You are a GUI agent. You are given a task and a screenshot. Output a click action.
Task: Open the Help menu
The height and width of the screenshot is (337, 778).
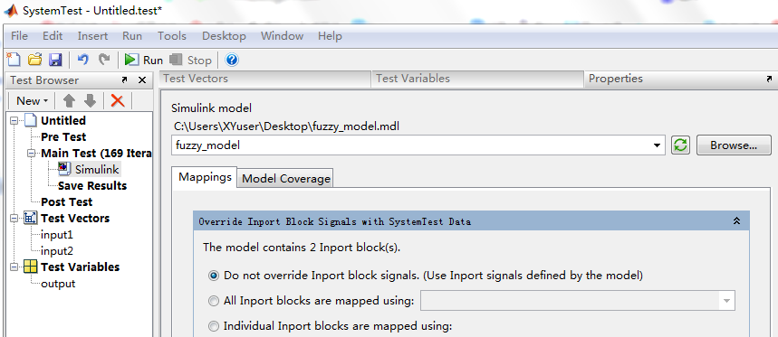(330, 36)
